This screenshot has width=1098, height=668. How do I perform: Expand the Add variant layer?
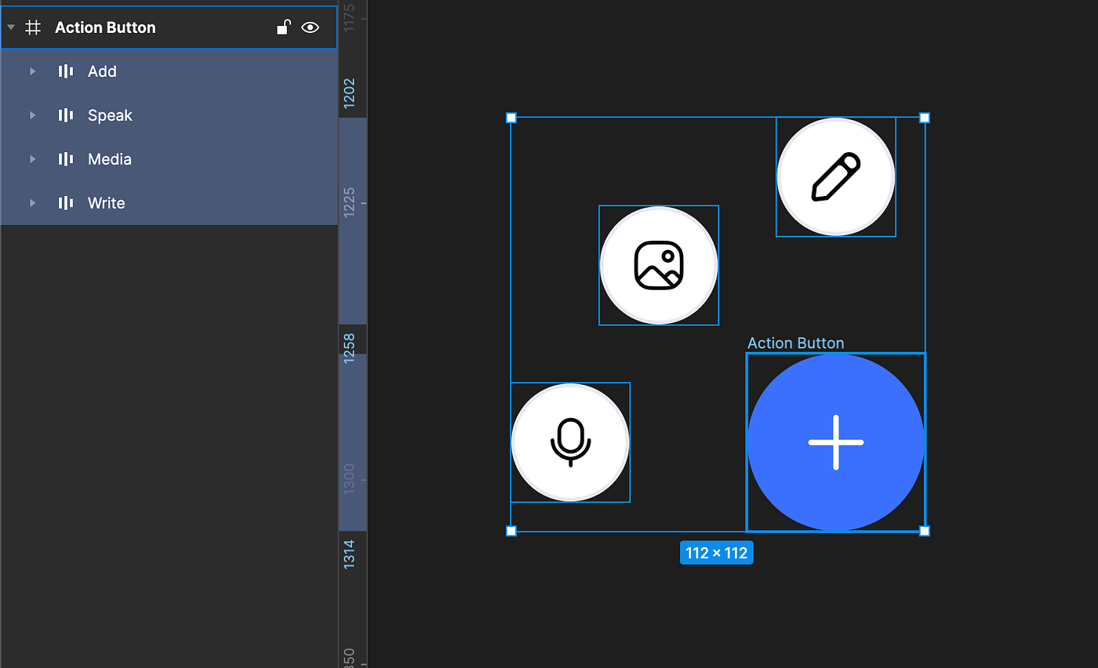tap(32, 71)
